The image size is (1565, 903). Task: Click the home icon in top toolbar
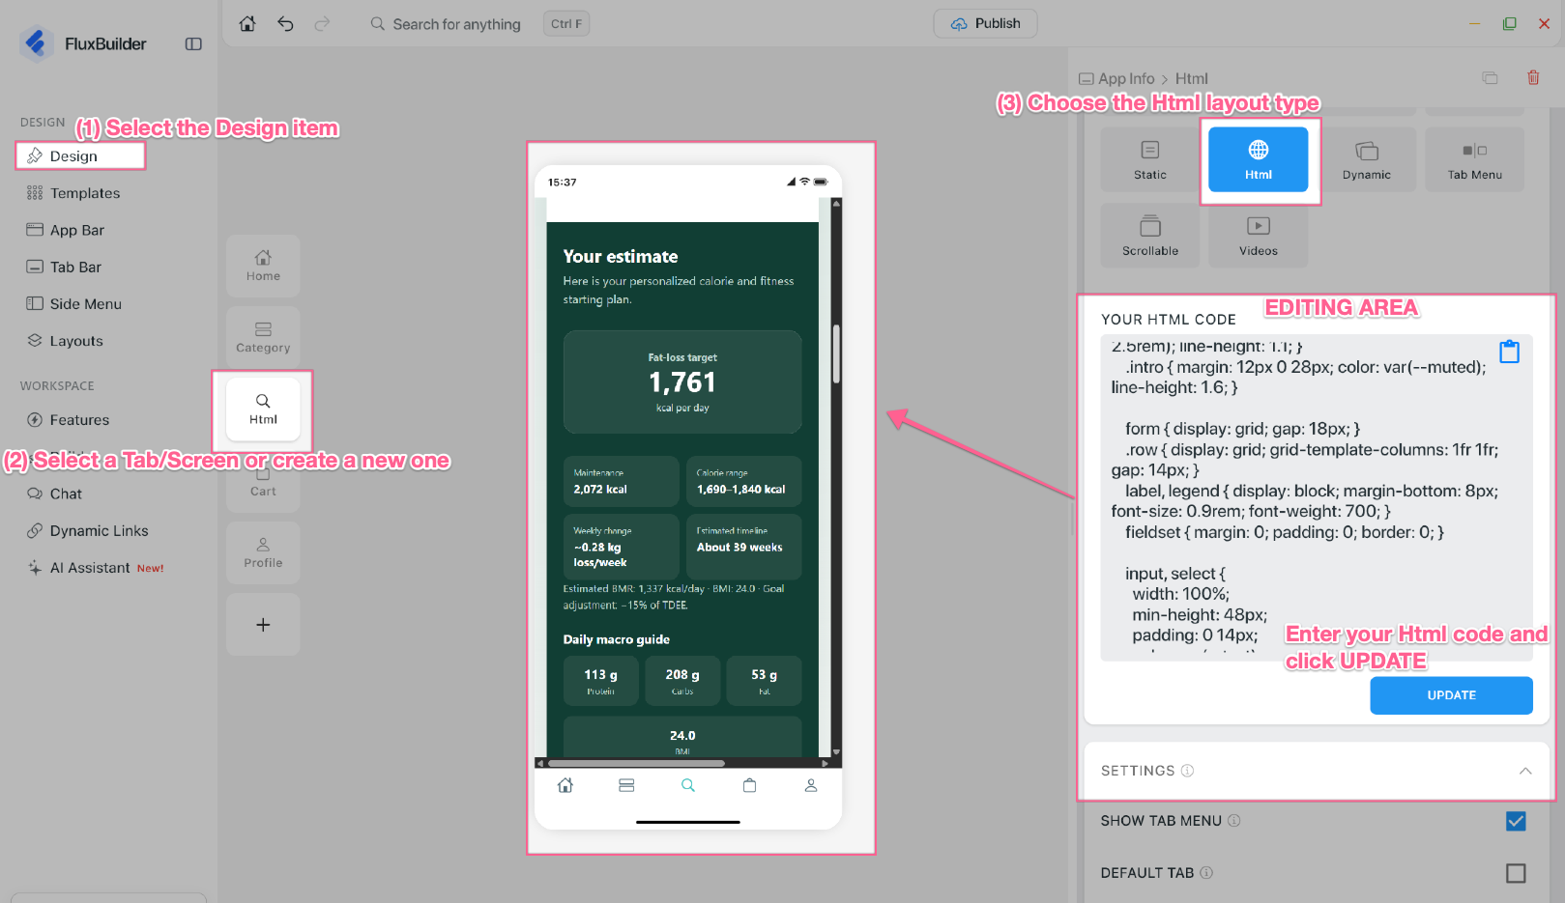pos(247,24)
